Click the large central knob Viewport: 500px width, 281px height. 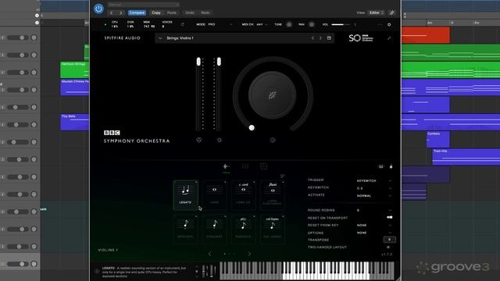(272, 95)
